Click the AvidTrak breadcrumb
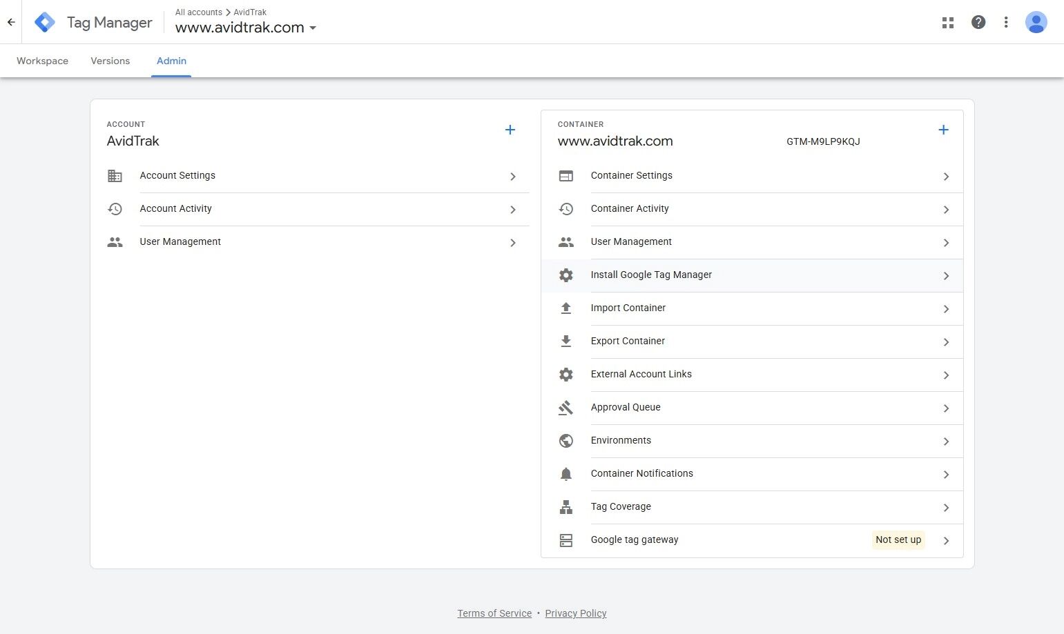The image size is (1064, 634). tap(250, 12)
